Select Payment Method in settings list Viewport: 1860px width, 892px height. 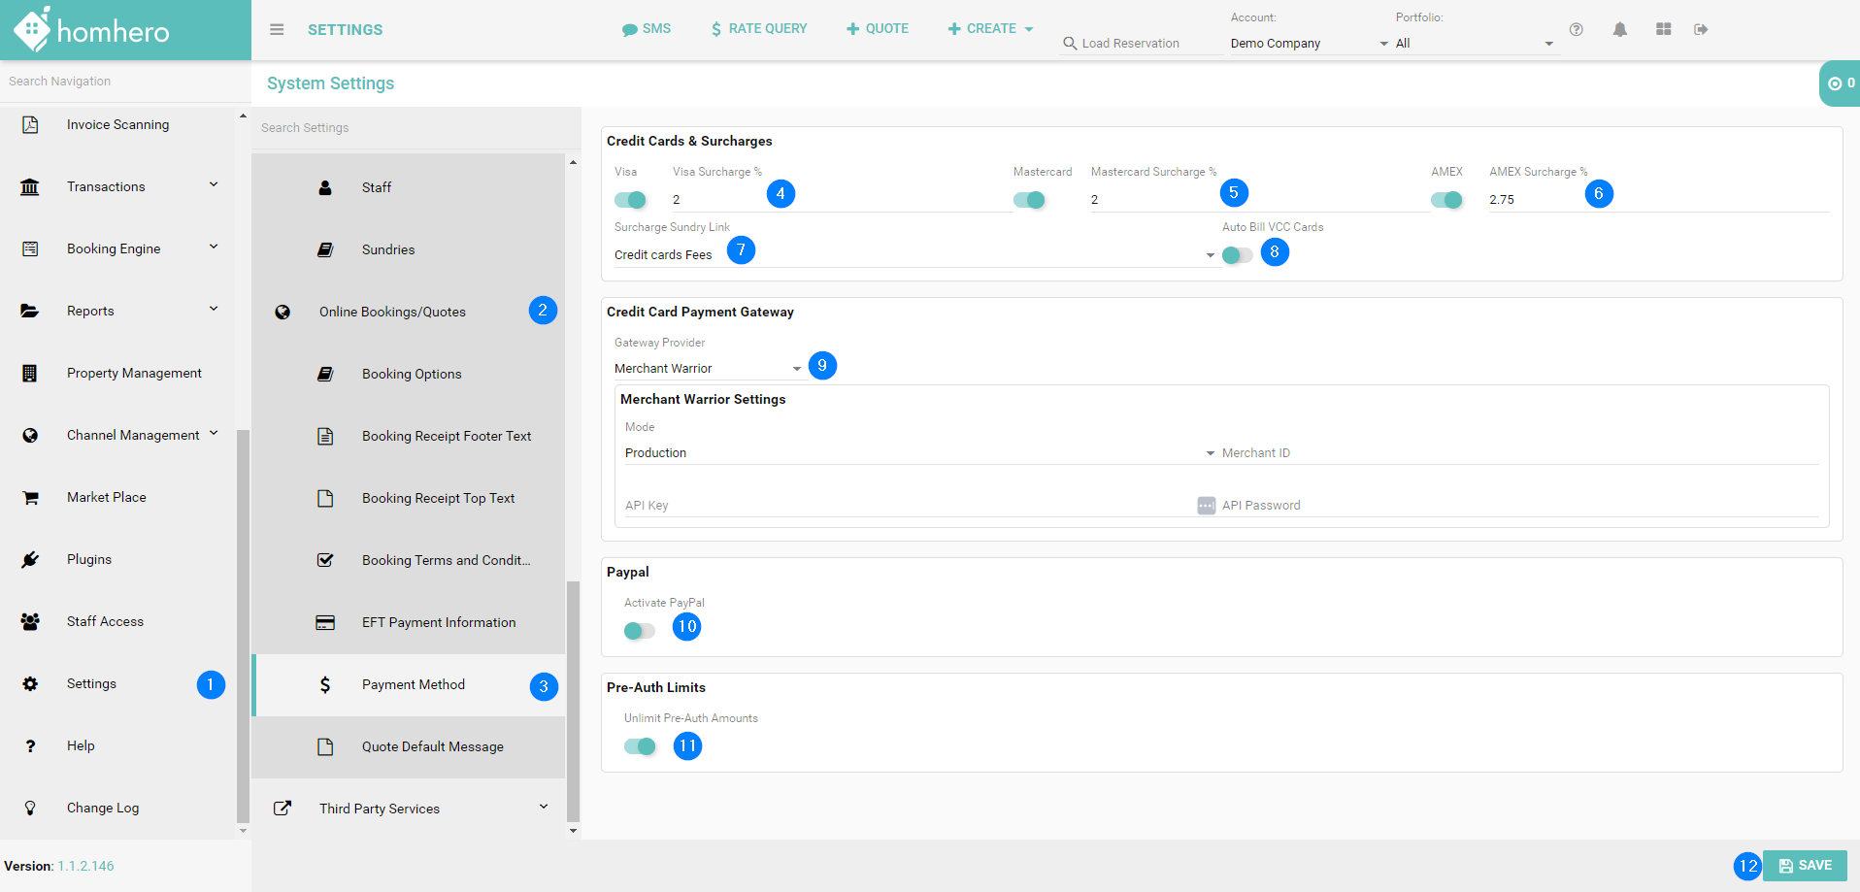(414, 684)
